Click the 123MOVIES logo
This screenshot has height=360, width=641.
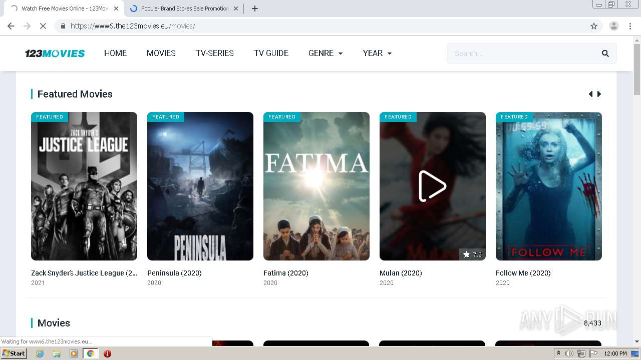point(55,53)
